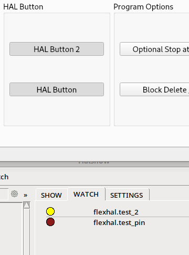Click the Program Options group label

(x=143, y=7)
